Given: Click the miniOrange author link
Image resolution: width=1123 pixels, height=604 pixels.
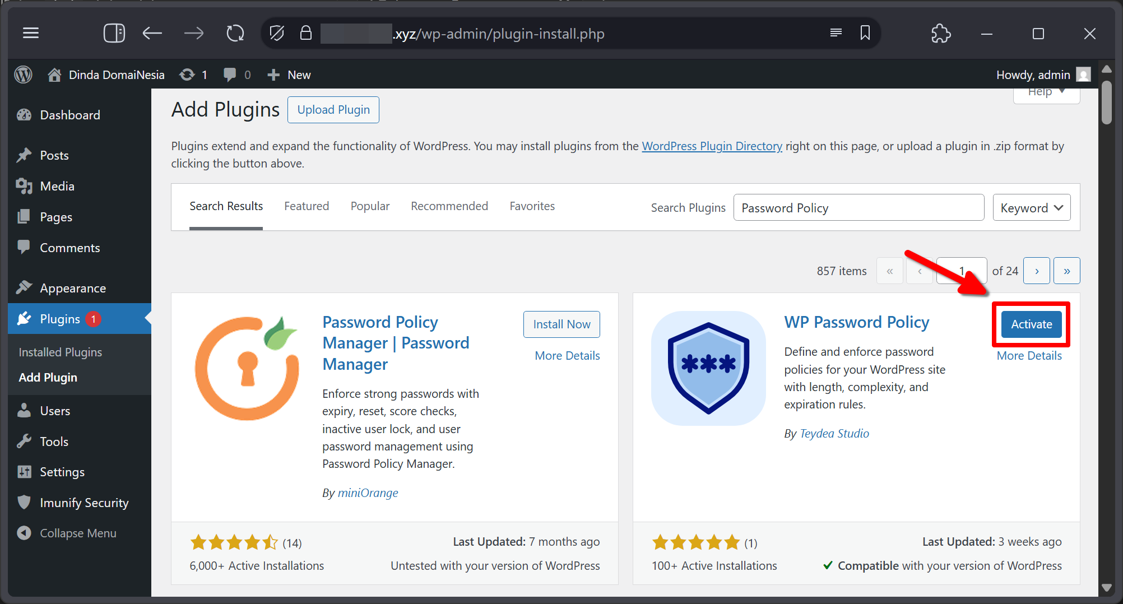Looking at the screenshot, I should [x=368, y=493].
